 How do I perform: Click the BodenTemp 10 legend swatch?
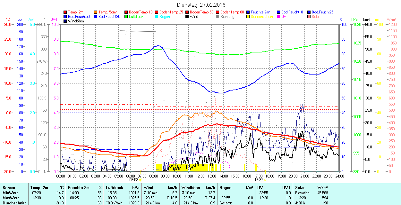(126, 12)
